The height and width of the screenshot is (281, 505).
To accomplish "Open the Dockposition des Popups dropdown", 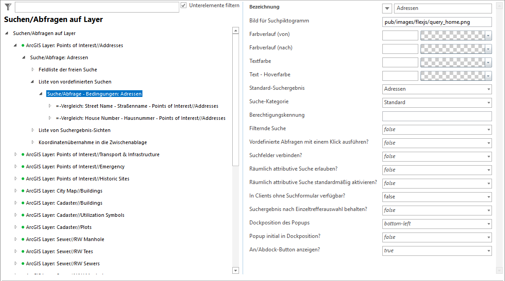I will [x=437, y=224].
